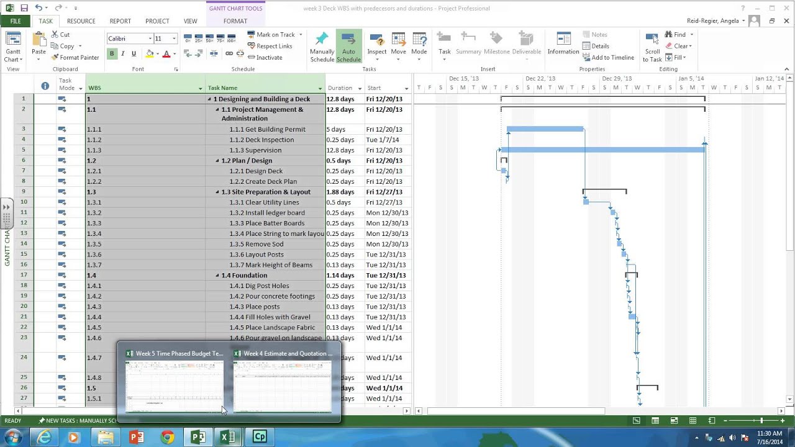The width and height of the screenshot is (795, 447).
Task: Toggle Bold formatting
Action: point(112,54)
